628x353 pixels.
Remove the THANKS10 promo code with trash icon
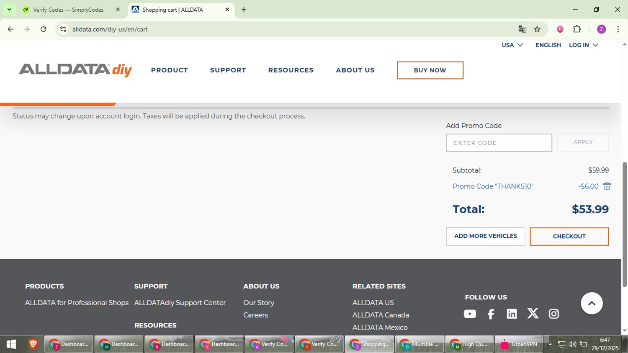coord(607,186)
